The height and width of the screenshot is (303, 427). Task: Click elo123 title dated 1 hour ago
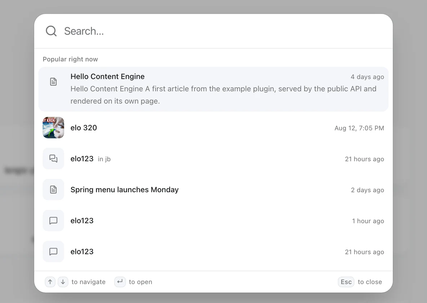click(82, 221)
